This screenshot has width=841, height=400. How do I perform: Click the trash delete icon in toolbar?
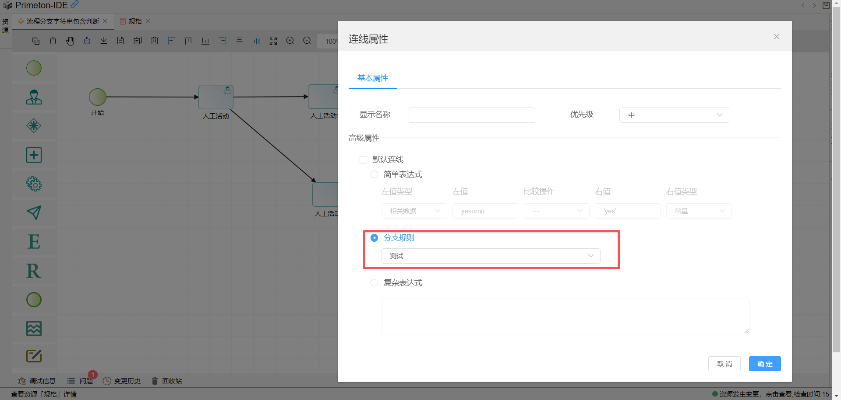click(x=155, y=41)
